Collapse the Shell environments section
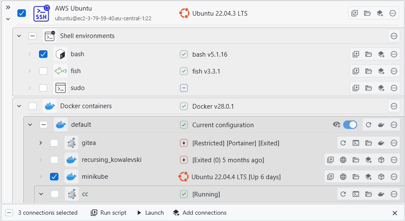405x221 pixels. coord(19,36)
